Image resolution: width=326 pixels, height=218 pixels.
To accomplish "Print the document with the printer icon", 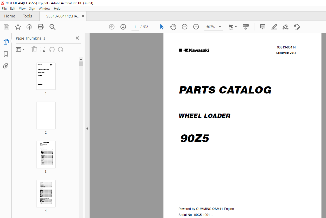I will coord(41,27).
